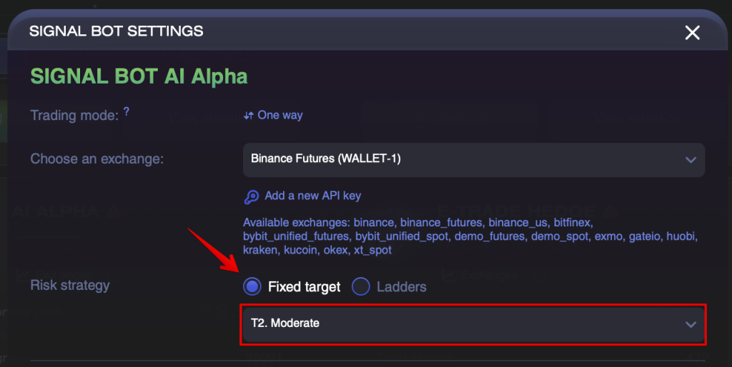732x367 pixels.
Task: Click the SIGNAL BOT AI Alpha heading
Action: (139, 76)
